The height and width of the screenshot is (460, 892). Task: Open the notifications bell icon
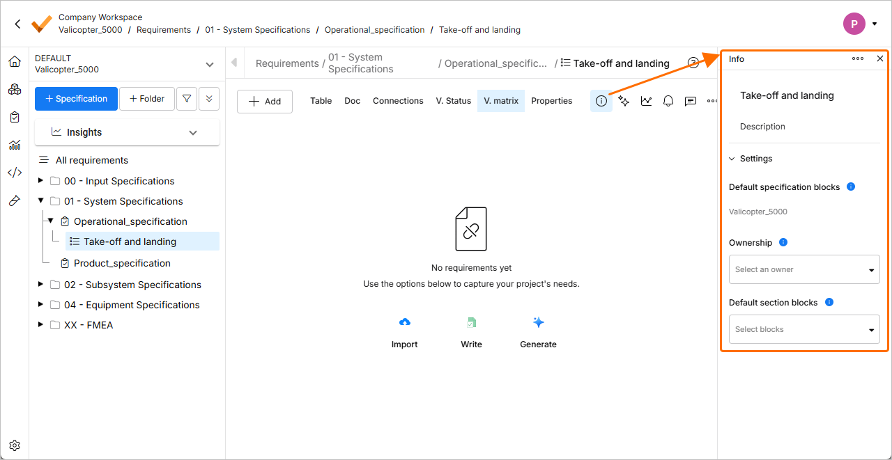pos(668,101)
